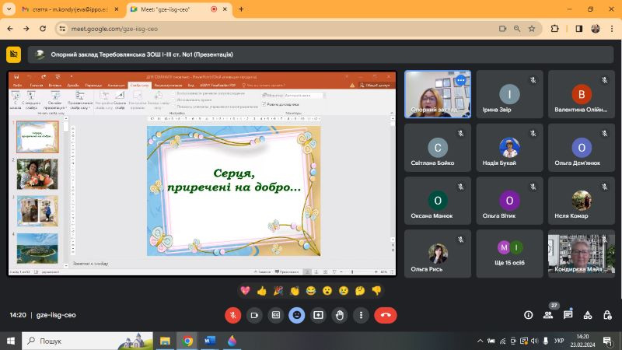Open File Explorer from taskbar

(165, 341)
